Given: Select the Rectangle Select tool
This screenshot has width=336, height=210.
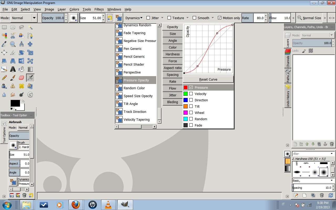Looking at the screenshot, I should point(4,27).
